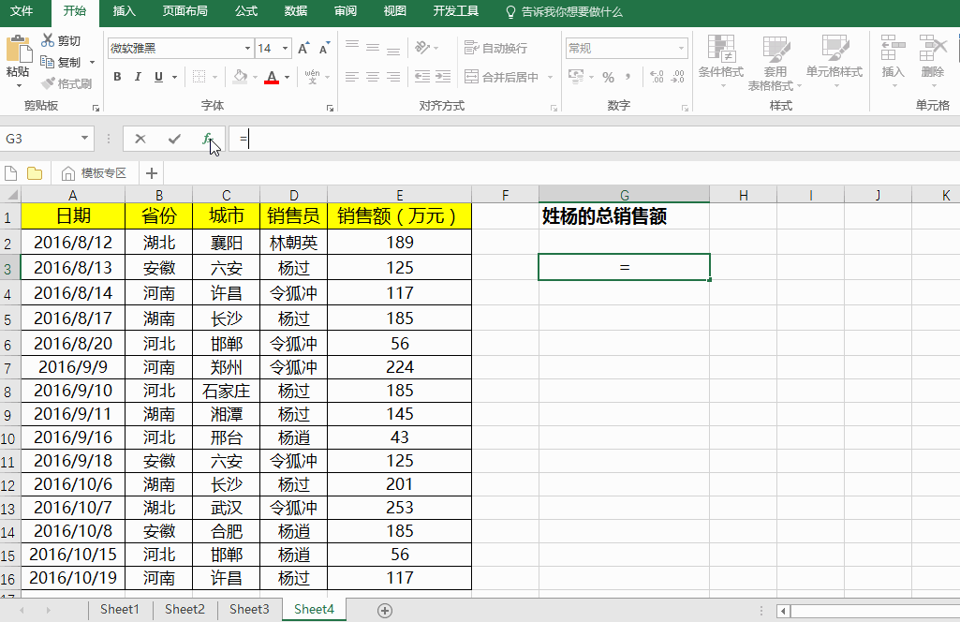Viewport: 960px width, 622px height.
Task: Toggle Italic formatting
Action: (x=138, y=77)
